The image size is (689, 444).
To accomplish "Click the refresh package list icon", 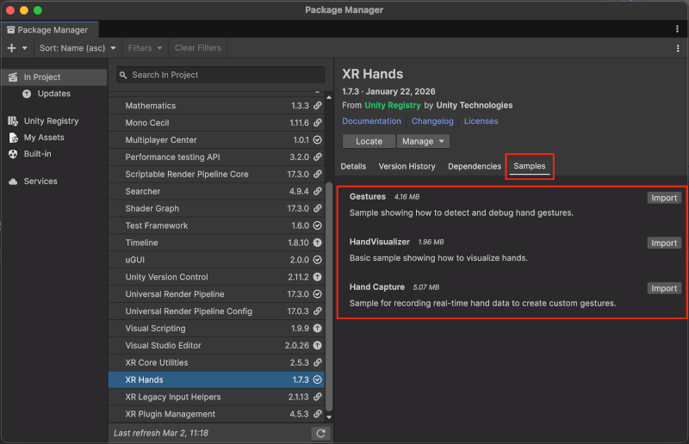I will pos(320,433).
